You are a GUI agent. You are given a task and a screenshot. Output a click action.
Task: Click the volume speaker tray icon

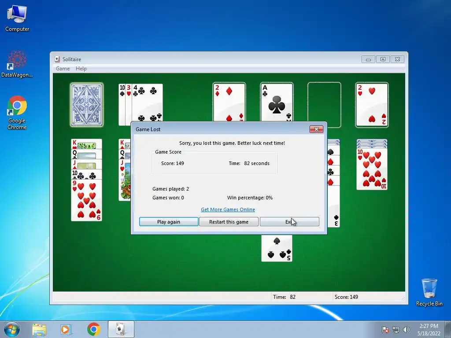point(407,330)
